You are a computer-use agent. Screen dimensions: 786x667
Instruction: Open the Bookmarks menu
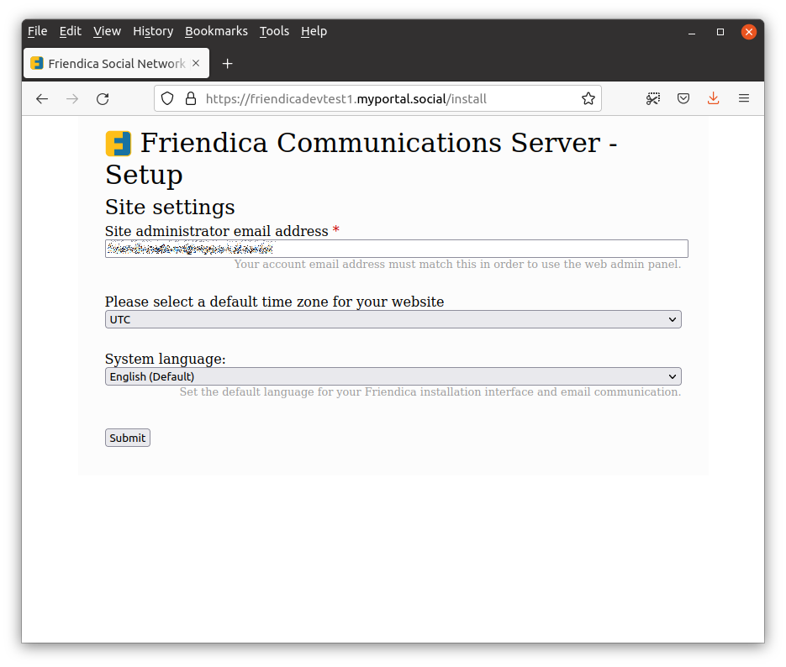[x=216, y=31]
